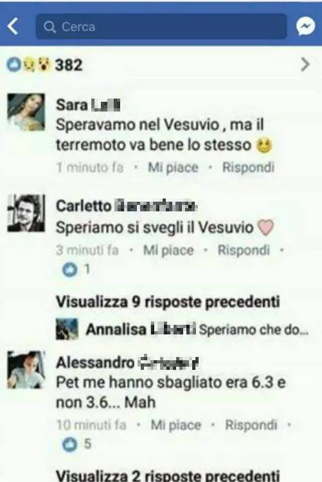Image resolution: width=322 pixels, height=482 pixels.
Task: Click Rispondi under Alessandro's comment
Action: tap(251, 425)
